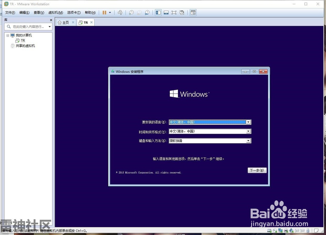Open the library search dropdown arrow
This screenshot has width=326, height=235.
coord(50,27)
